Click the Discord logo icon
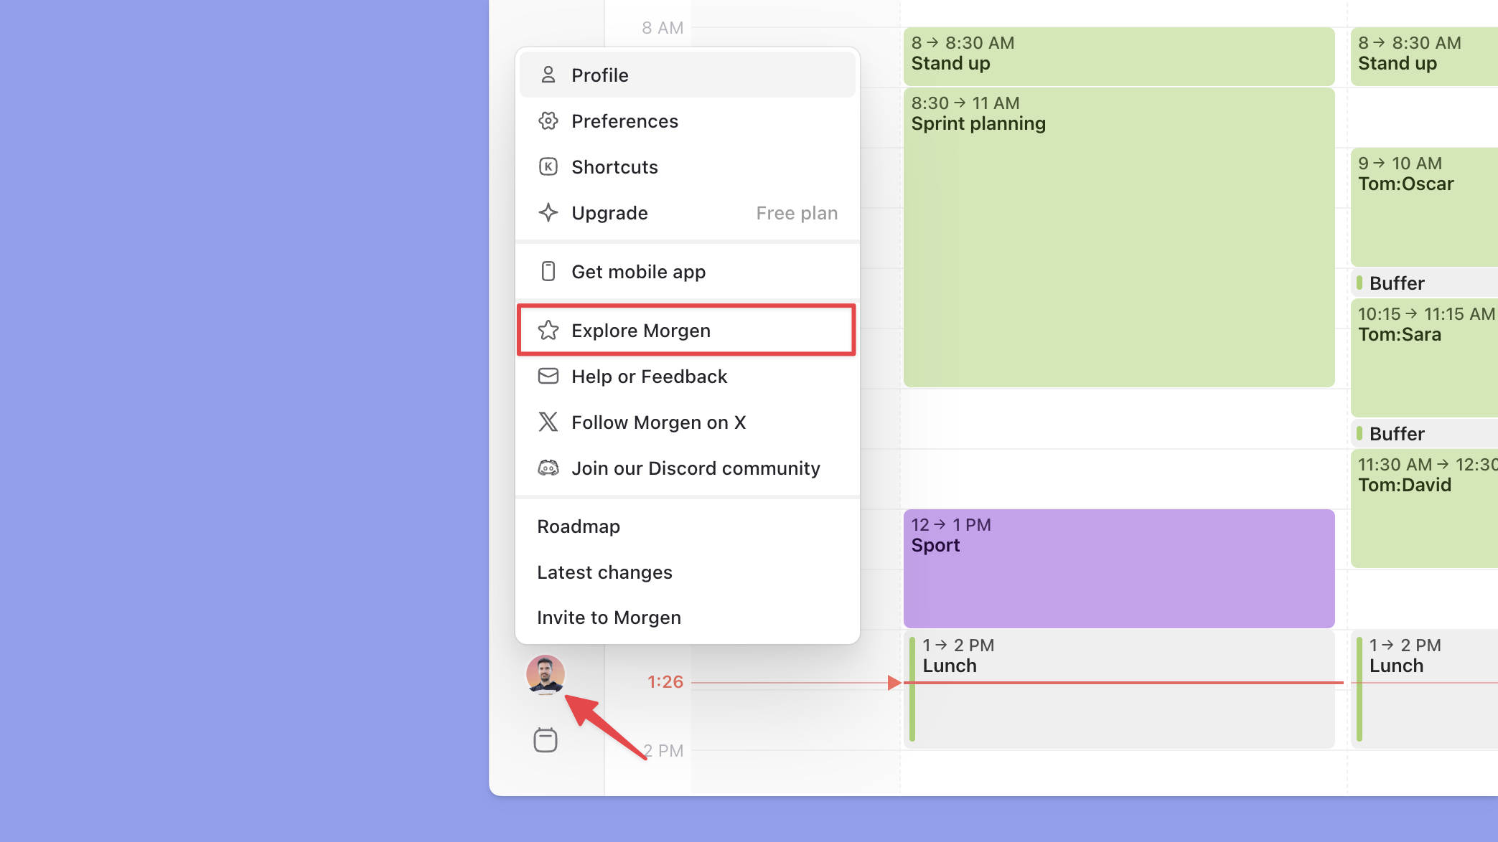The height and width of the screenshot is (842, 1498). click(548, 468)
